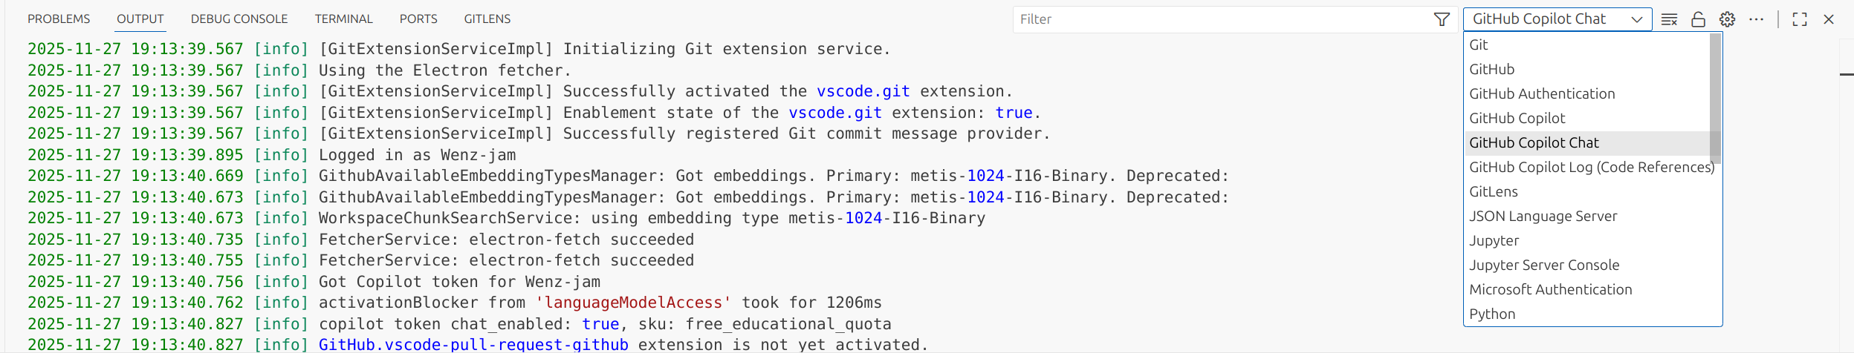
Task: Toggle output scroll lock
Action: (1698, 19)
